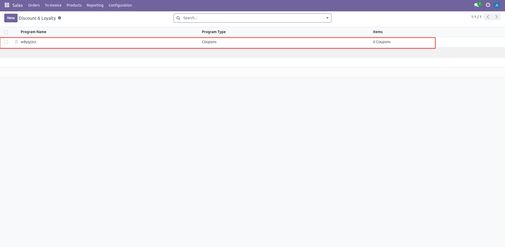The height and width of the screenshot is (247, 505).
Task: Sort by Program Name column header
Action: point(33,32)
